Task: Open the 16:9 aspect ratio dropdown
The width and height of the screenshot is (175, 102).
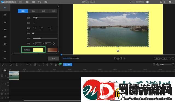Action: 157,58
